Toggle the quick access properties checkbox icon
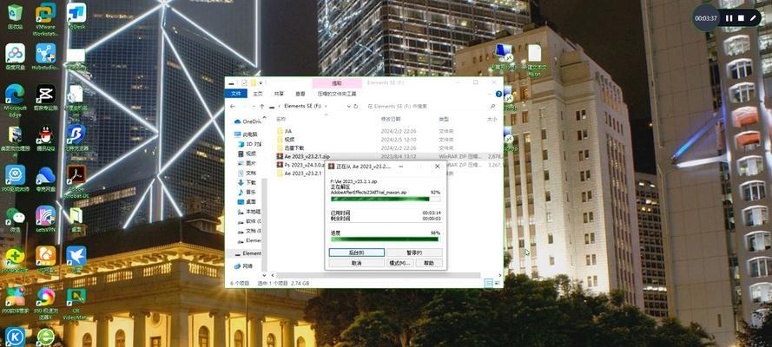This screenshot has width=772, height=347. click(245, 82)
